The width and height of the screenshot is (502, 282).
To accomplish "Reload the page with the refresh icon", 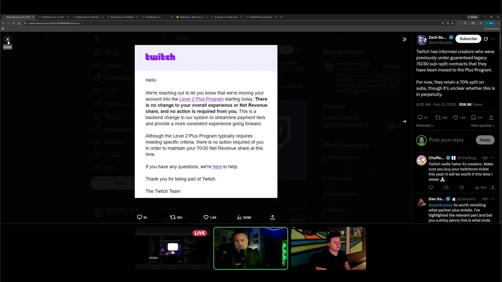I will pos(14,23).
